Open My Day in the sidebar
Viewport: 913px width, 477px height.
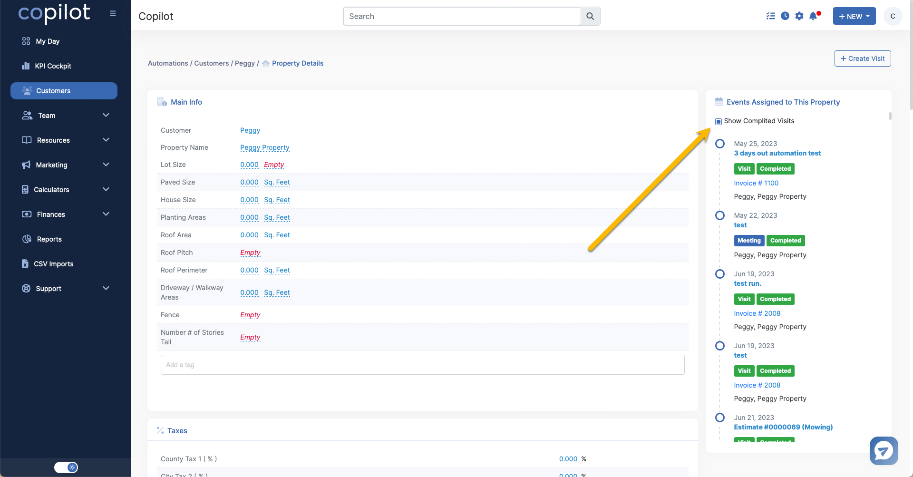click(x=48, y=41)
